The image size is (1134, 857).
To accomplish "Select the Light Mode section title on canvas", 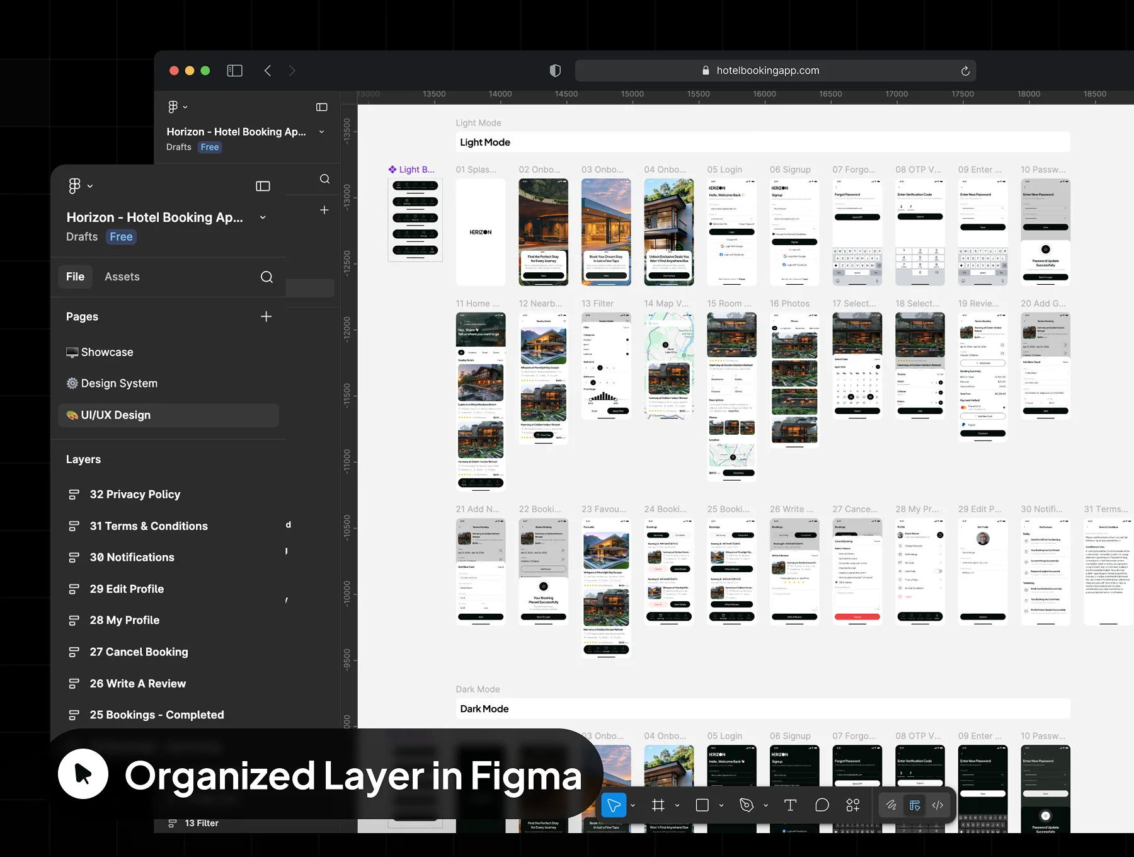I will coord(485,142).
